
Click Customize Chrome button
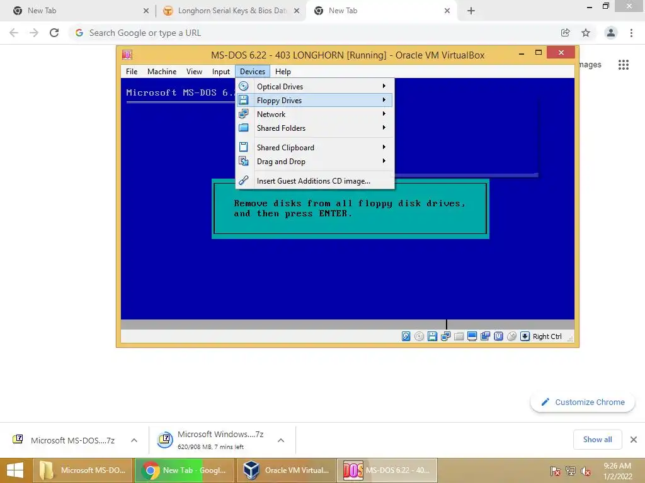[x=582, y=402]
